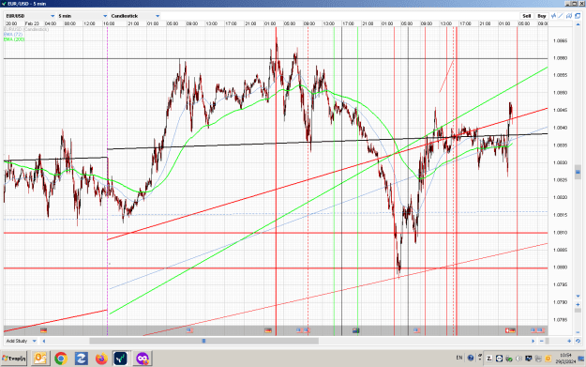Screen dimensions: 586x367
Task: Select the draw trend line tool
Action: 561,16
